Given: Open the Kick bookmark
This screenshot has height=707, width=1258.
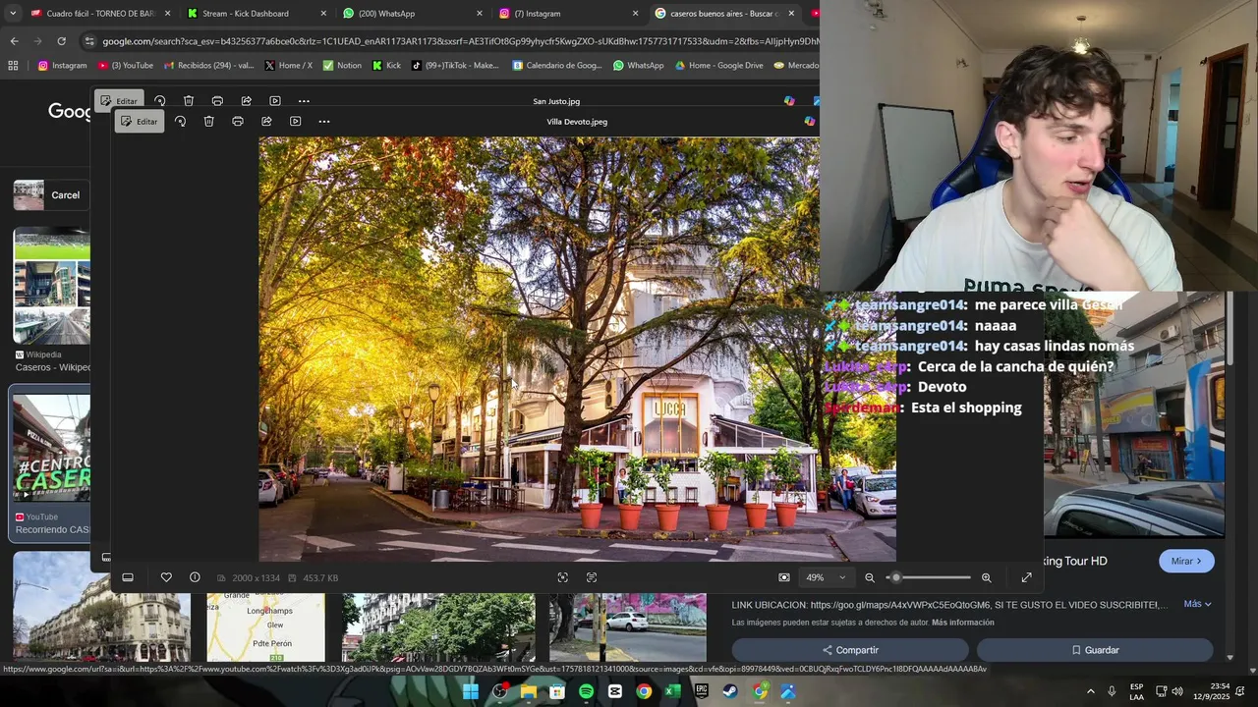Looking at the screenshot, I should point(386,66).
